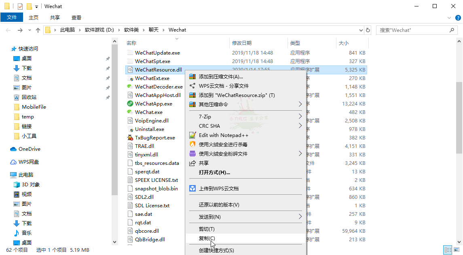This screenshot has height=255, width=463.
Task: Select the large icons view in status bar
Action: tap(457, 250)
